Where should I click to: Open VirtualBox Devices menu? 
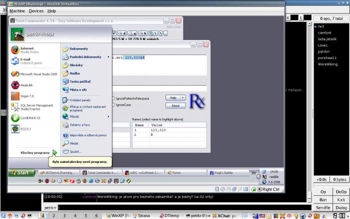coord(36,11)
